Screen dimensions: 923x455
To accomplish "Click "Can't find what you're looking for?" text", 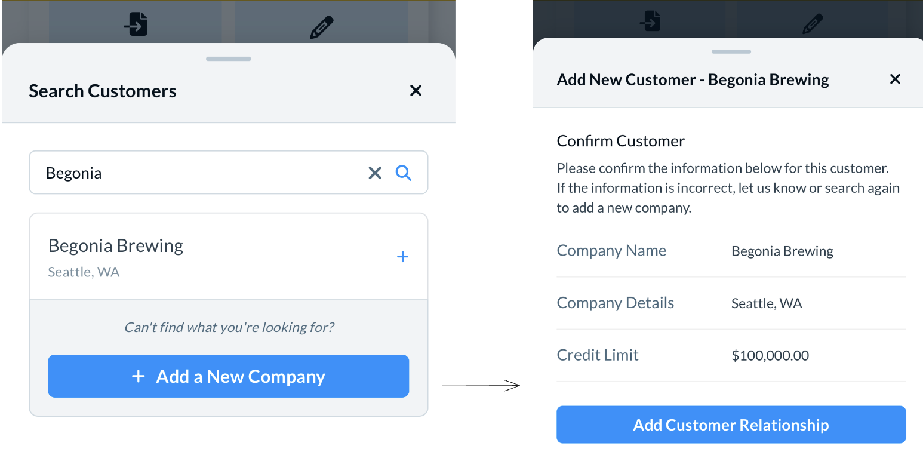I will click(x=229, y=327).
